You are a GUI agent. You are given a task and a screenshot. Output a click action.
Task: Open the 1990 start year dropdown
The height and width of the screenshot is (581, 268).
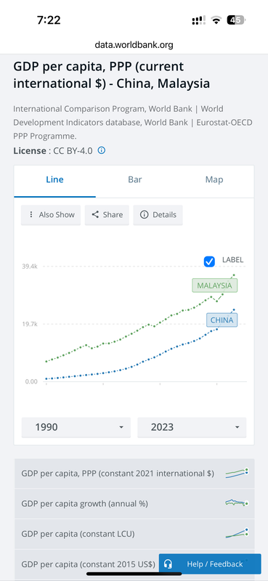tap(76, 427)
